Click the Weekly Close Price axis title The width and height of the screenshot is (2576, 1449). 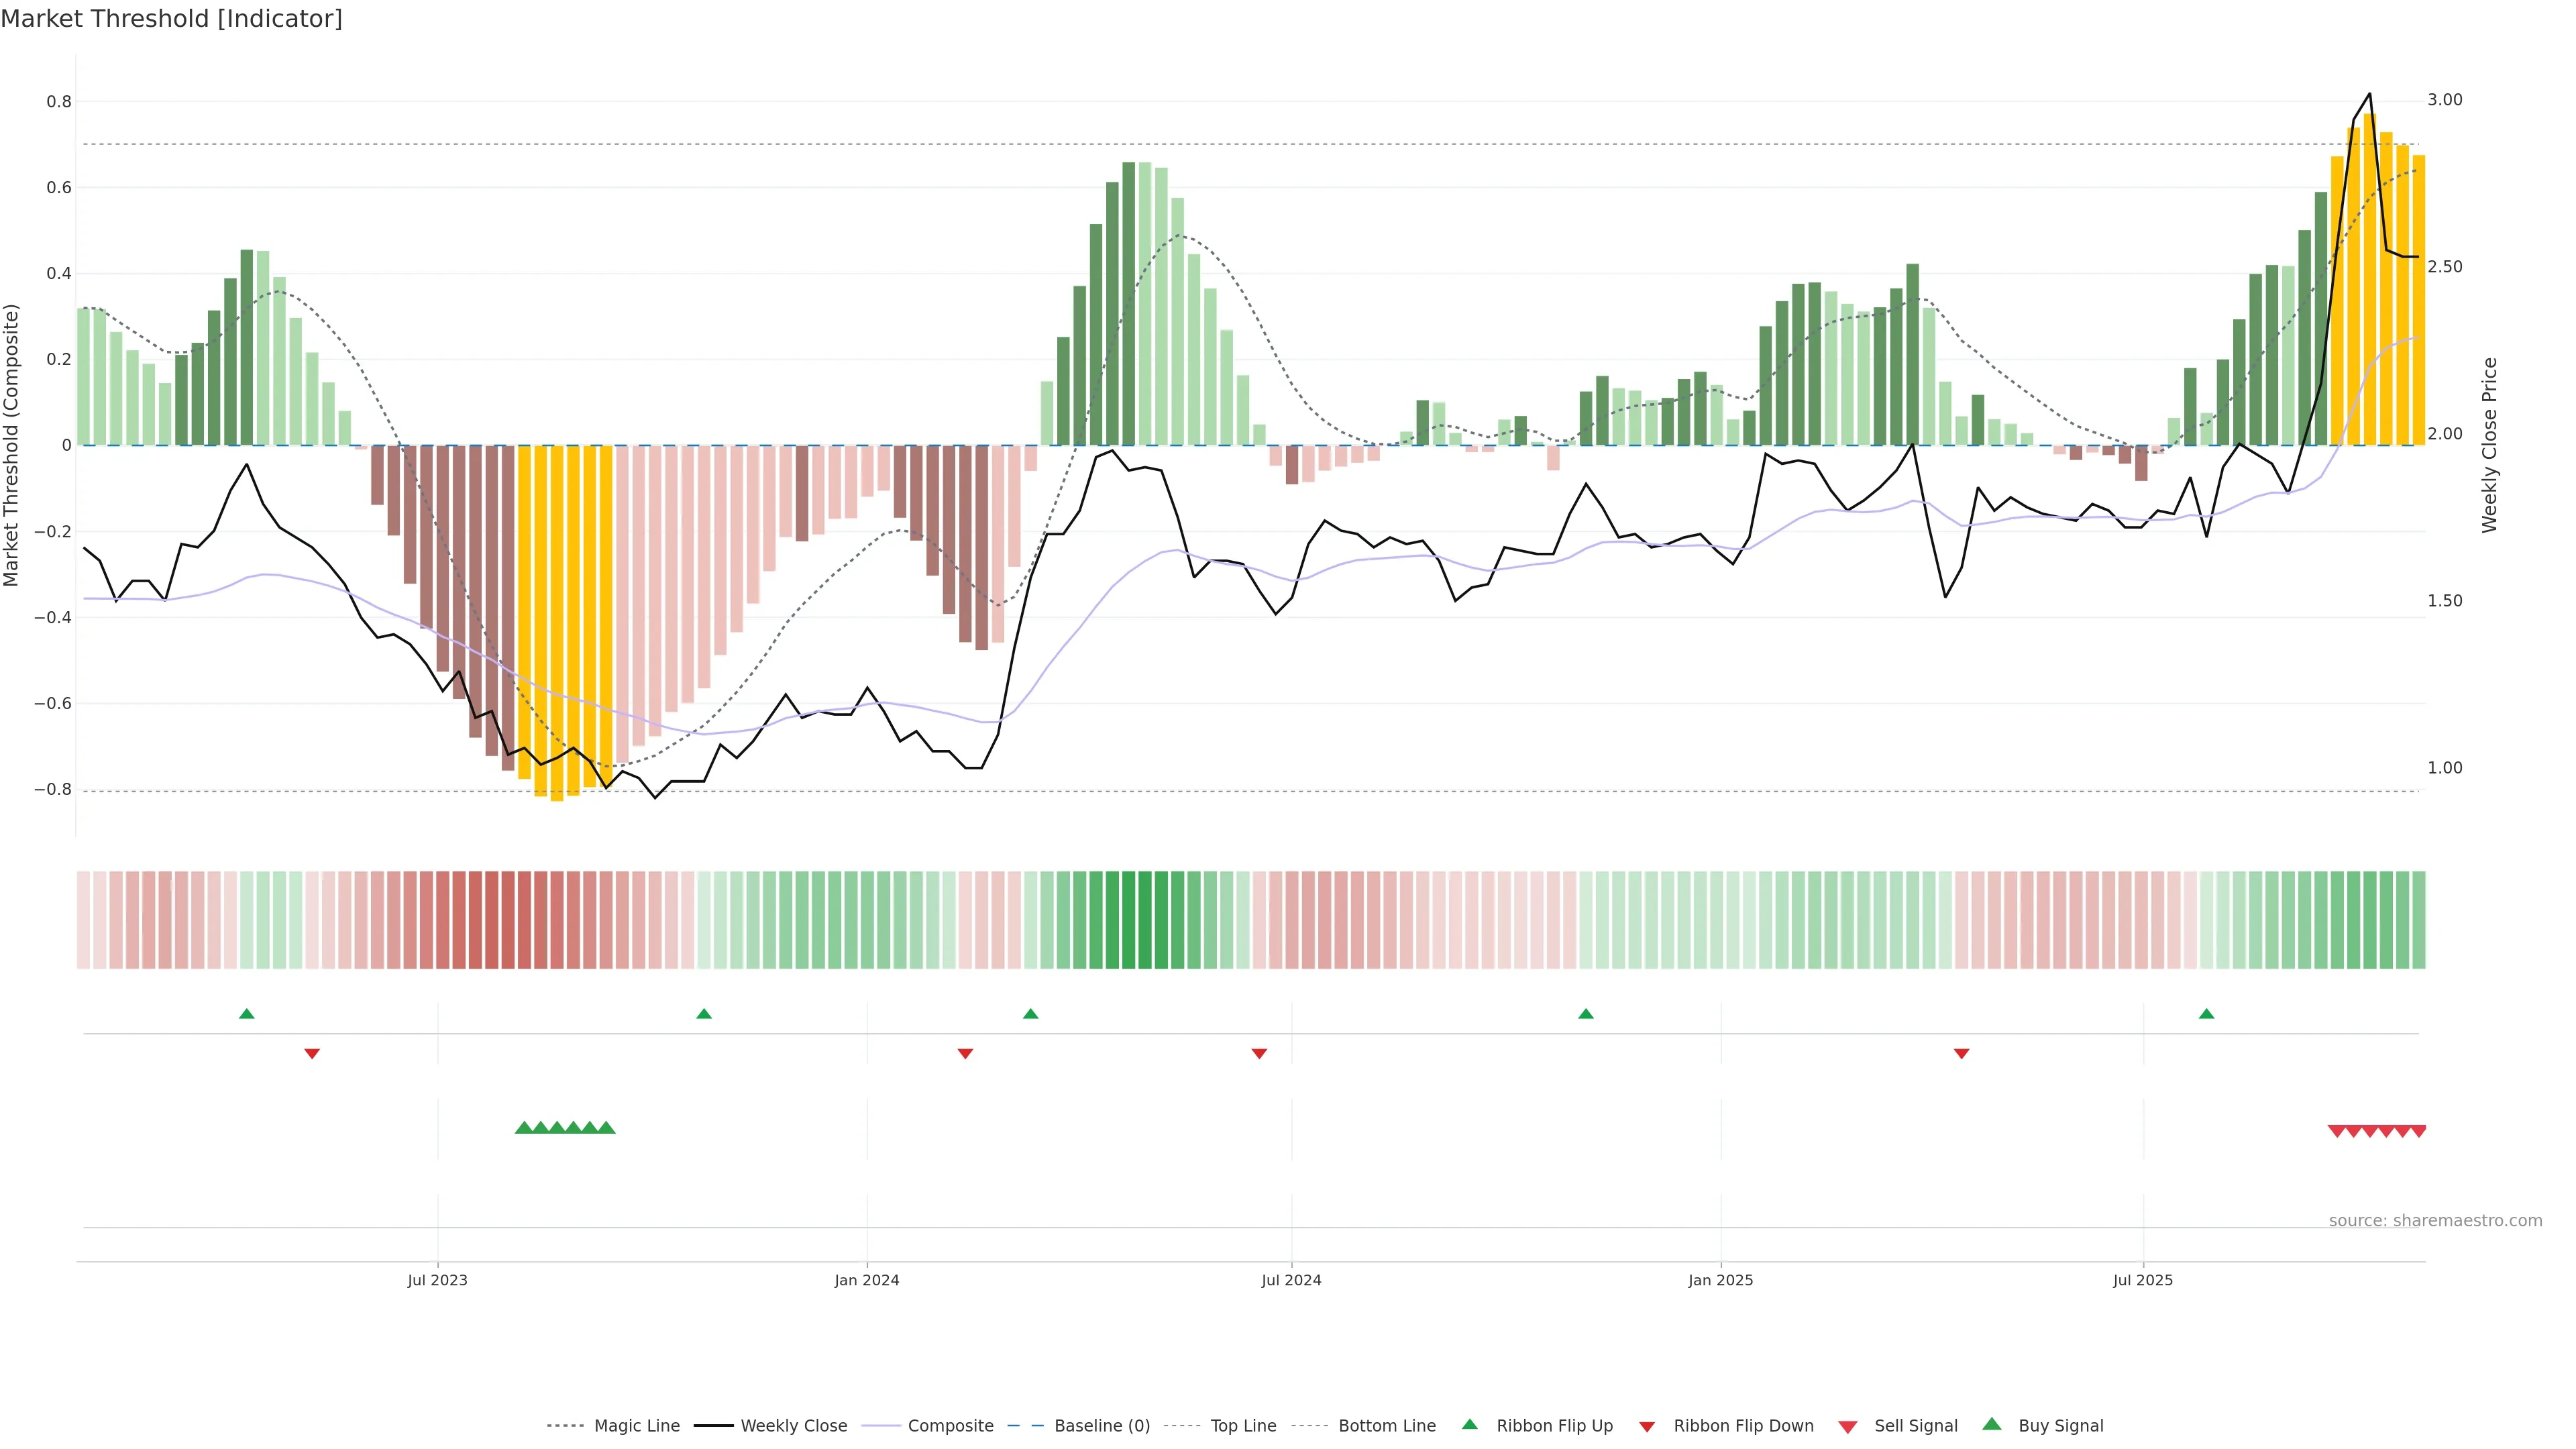point(2489,445)
